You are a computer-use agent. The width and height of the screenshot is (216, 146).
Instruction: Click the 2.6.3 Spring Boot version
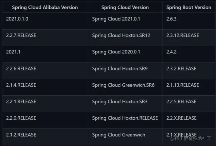(x=171, y=19)
